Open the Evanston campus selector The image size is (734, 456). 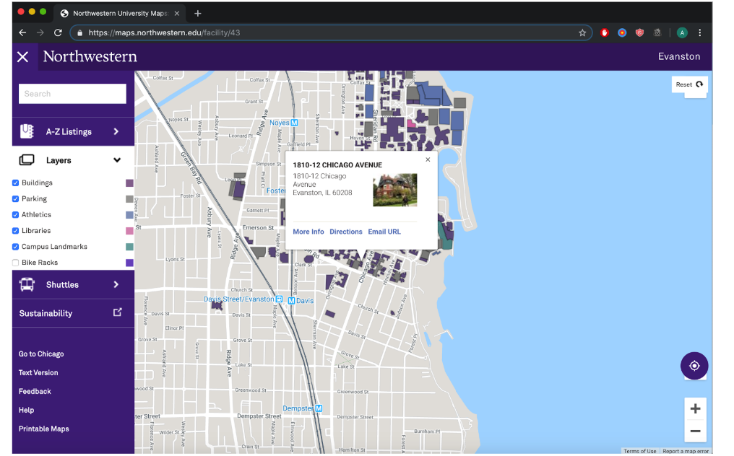[x=679, y=56]
